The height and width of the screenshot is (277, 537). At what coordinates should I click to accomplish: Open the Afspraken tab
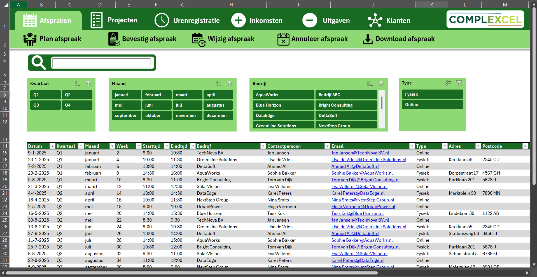48,20
